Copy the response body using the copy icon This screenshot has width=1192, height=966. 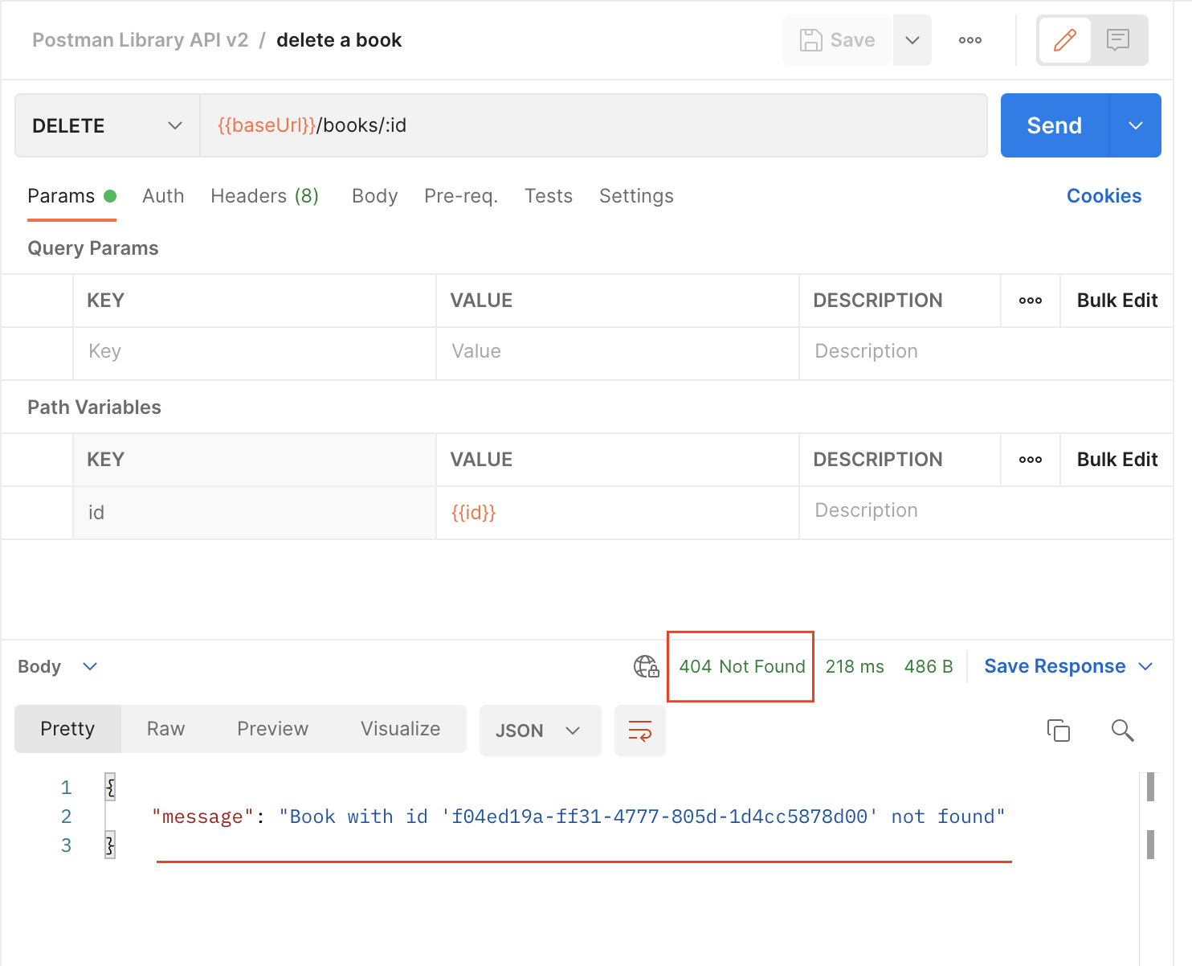[x=1058, y=731]
